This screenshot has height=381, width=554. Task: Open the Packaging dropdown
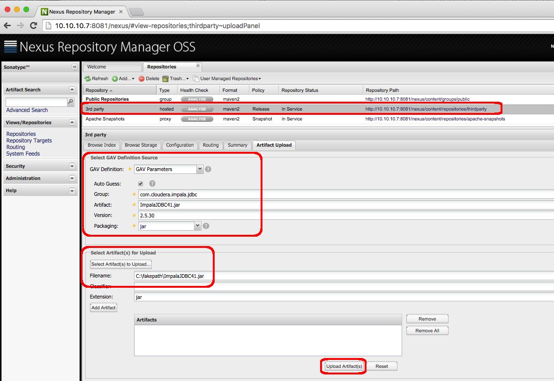[197, 226]
